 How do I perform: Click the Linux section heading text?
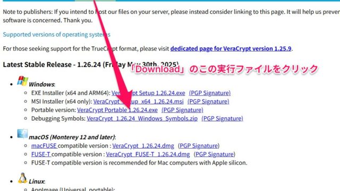click(x=37, y=181)
